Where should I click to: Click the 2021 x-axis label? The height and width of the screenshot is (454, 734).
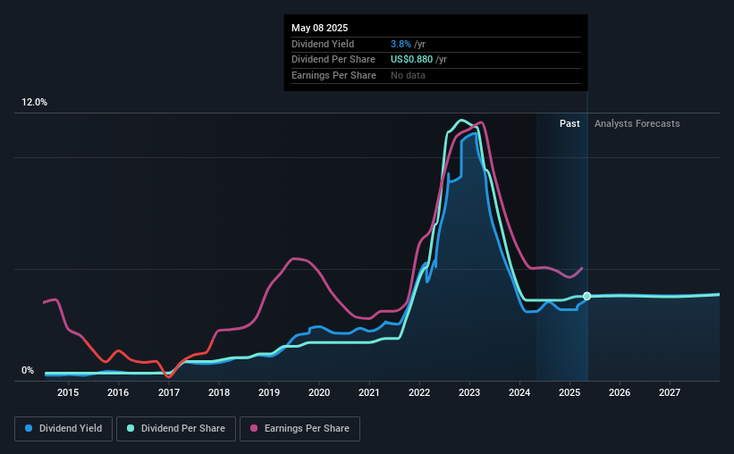point(369,392)
